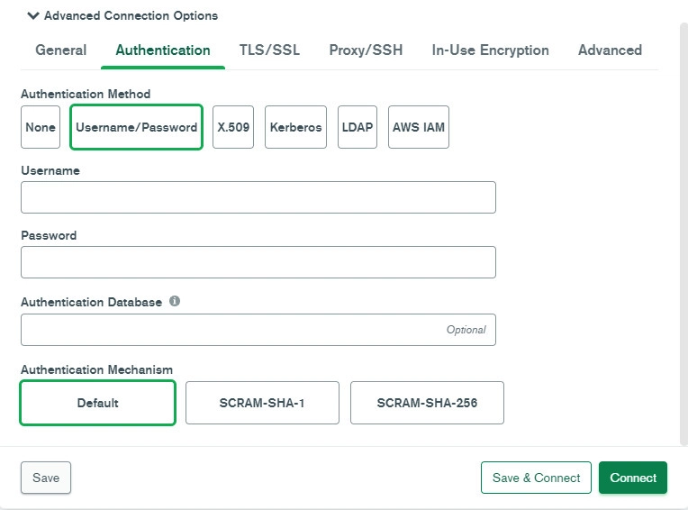Open the General tab
The width and height of the screenshot is (688, 510).
pos(61,50)
